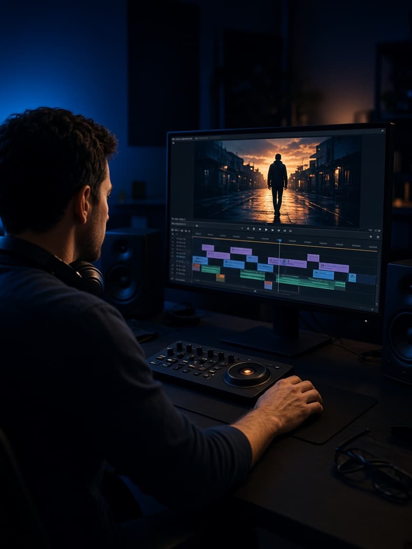Click the yellow work-area bar above the clips
The height and width of the screenshot is (549, 412).
(285, 244)
